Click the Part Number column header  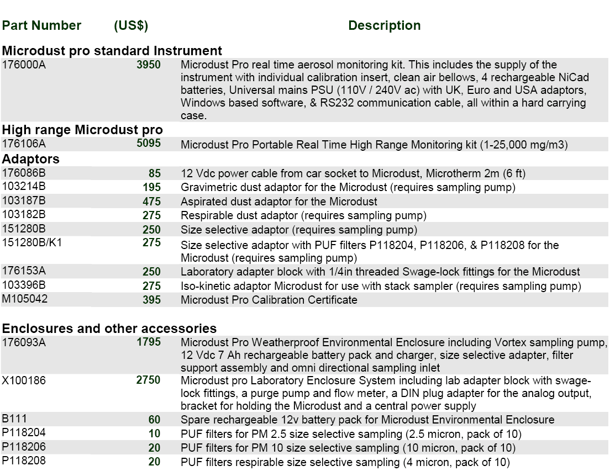(41, 26)
